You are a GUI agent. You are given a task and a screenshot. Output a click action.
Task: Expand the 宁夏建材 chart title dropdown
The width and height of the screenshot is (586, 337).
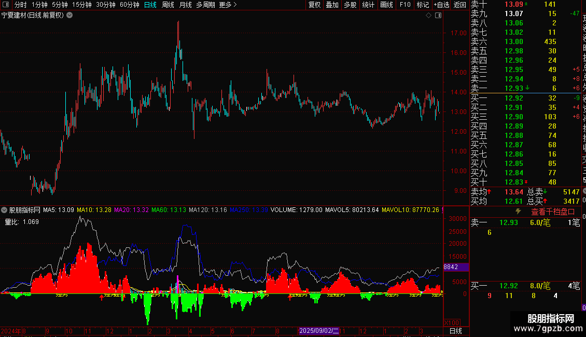(69, 16)
